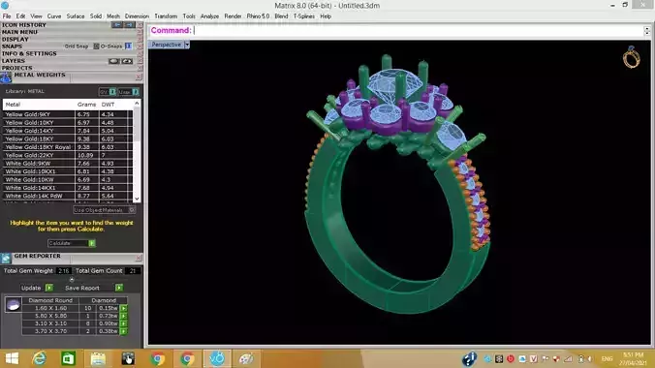Open the T-Splines menu

click(303, 16)
